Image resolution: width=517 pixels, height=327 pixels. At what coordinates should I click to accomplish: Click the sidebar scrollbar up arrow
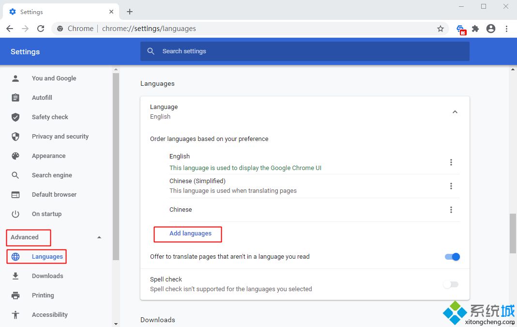tap(116, 70)
